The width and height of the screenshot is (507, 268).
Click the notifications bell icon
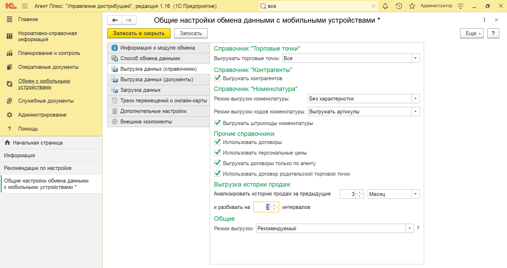point(385,6)
